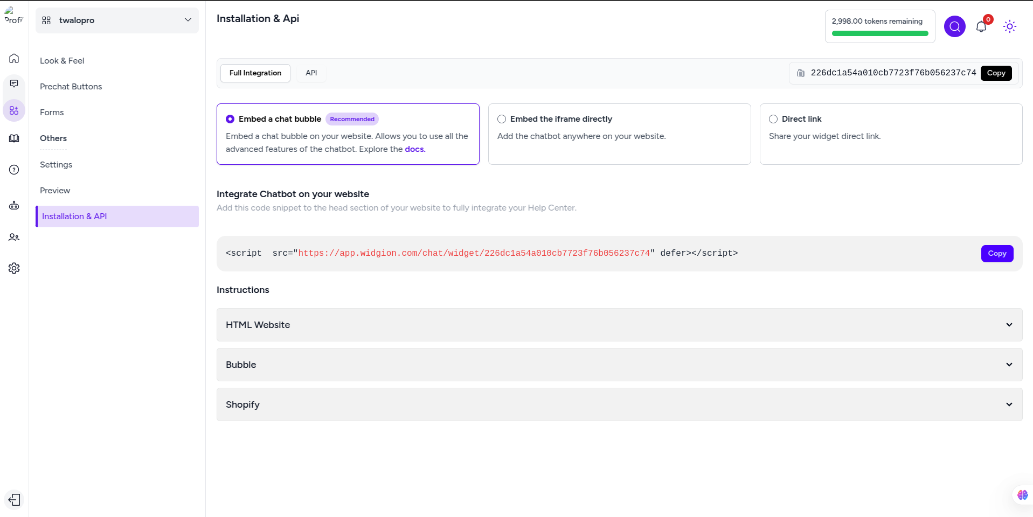Select Installation & API in sidebar
Screen dimensions: 1033x517
(x=117, y=216)
